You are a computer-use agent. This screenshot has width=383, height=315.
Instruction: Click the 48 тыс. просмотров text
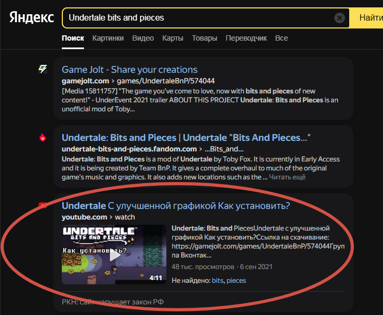pos(203,266)
